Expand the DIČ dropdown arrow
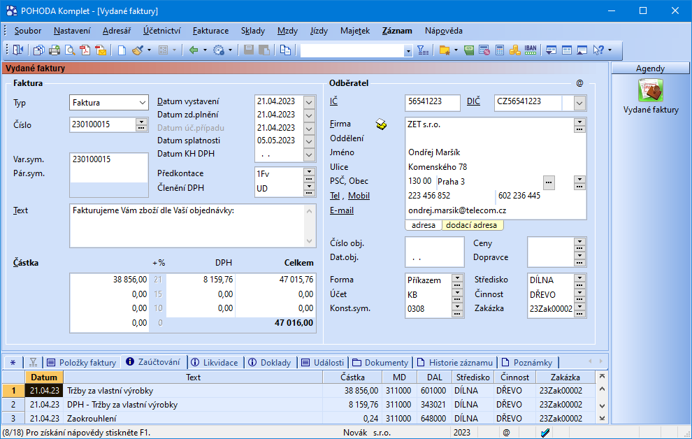 579,103
